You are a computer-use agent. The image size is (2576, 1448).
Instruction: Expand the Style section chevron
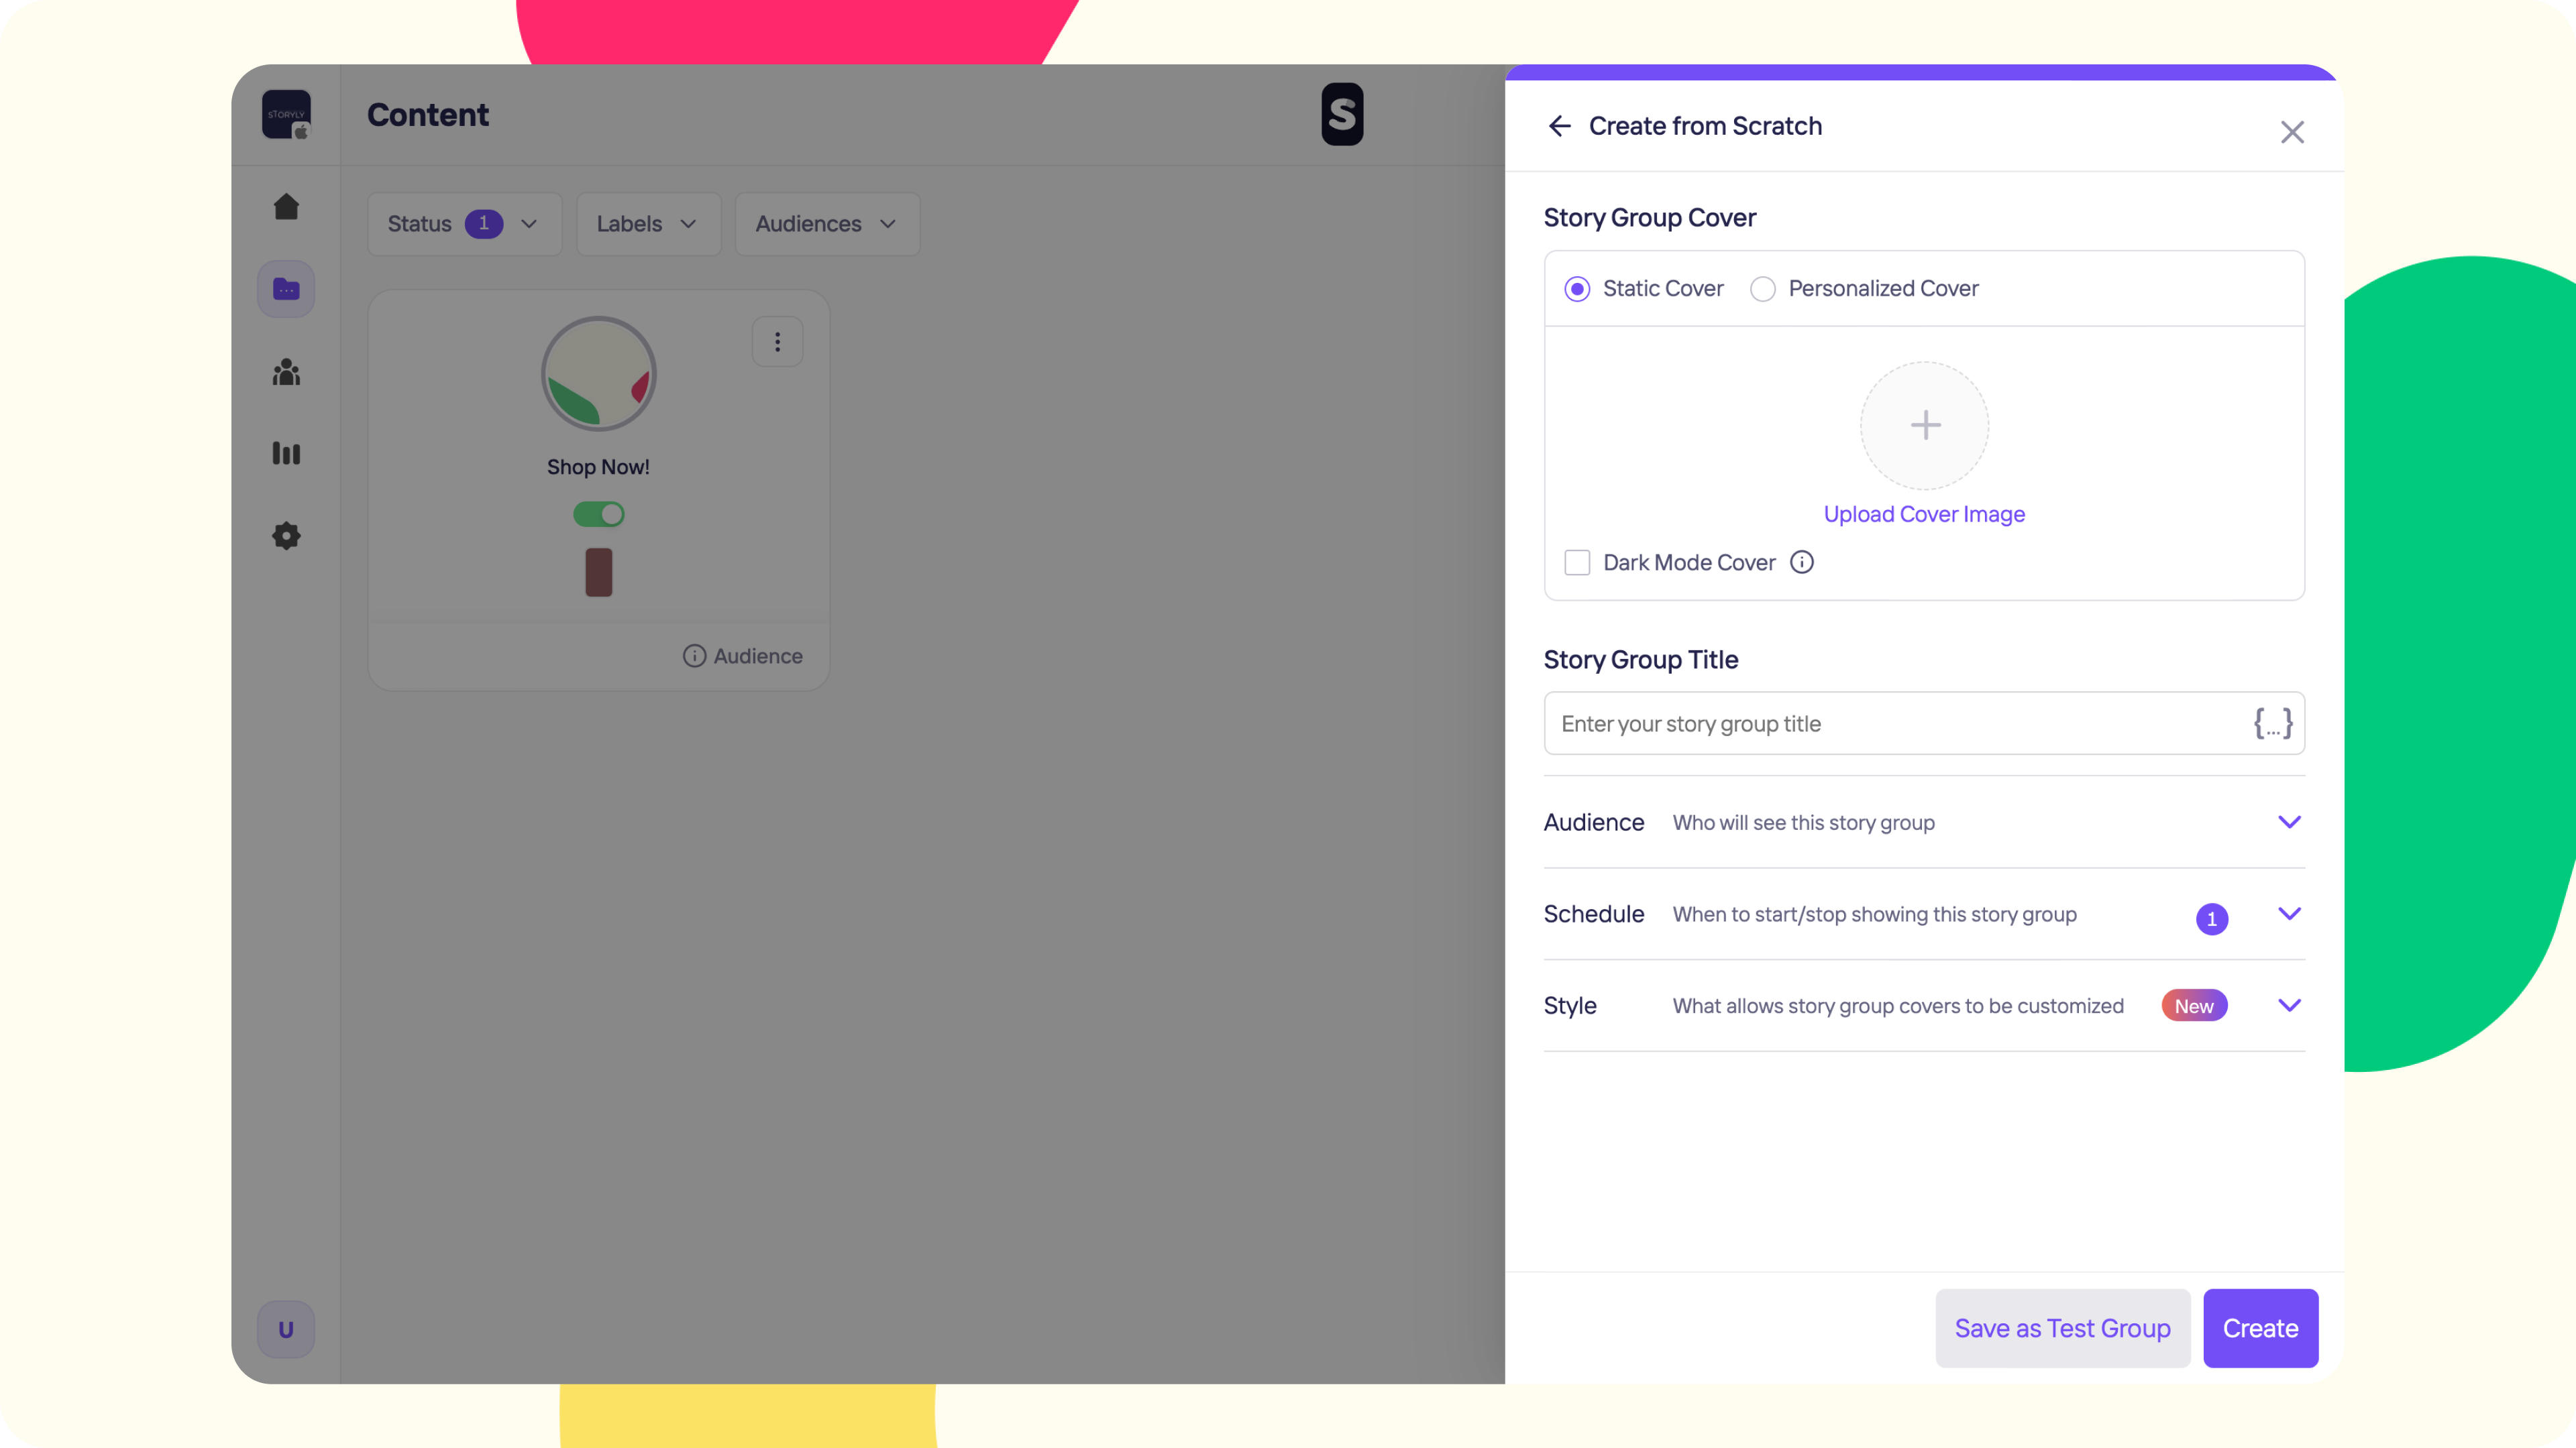(x=2289, y=1006)
